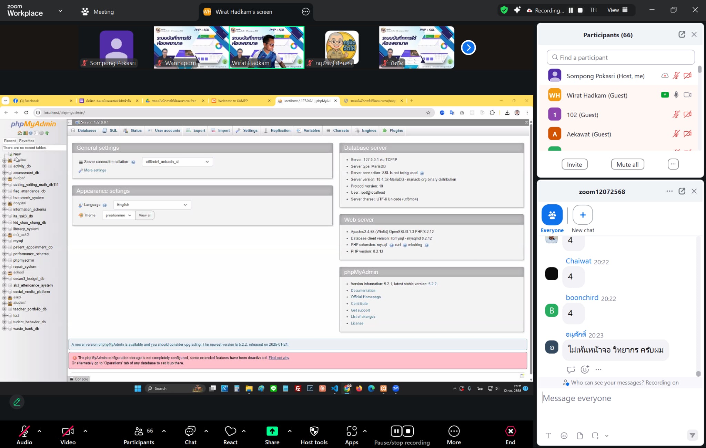
Task: Click the Zoom annotate pencil icon
Action: 17,402
